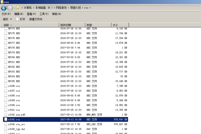This screenshot has height=134, width=201.
Task: Click the blue Back arrow button
Action: pyautogui.click(x=4, y=8)
